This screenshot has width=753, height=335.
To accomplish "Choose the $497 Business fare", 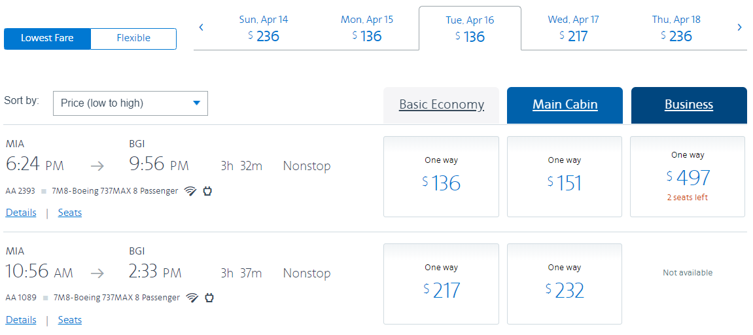I will (688, 176).
